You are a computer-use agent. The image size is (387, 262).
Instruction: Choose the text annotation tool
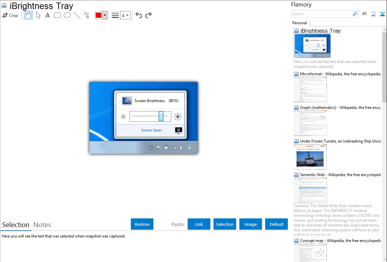pos(47,15)
